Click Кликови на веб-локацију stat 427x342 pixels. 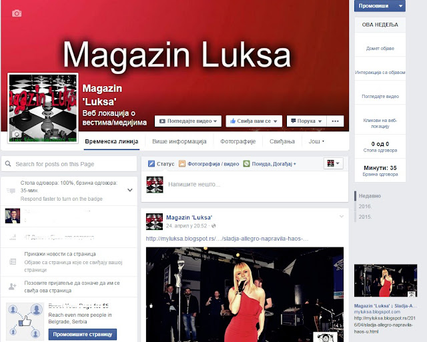[380, 123]
